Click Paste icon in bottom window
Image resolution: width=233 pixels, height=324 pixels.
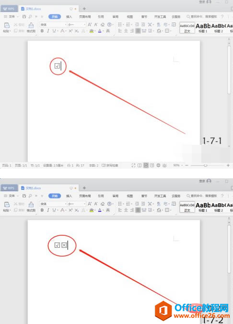(x=7, y=204)
